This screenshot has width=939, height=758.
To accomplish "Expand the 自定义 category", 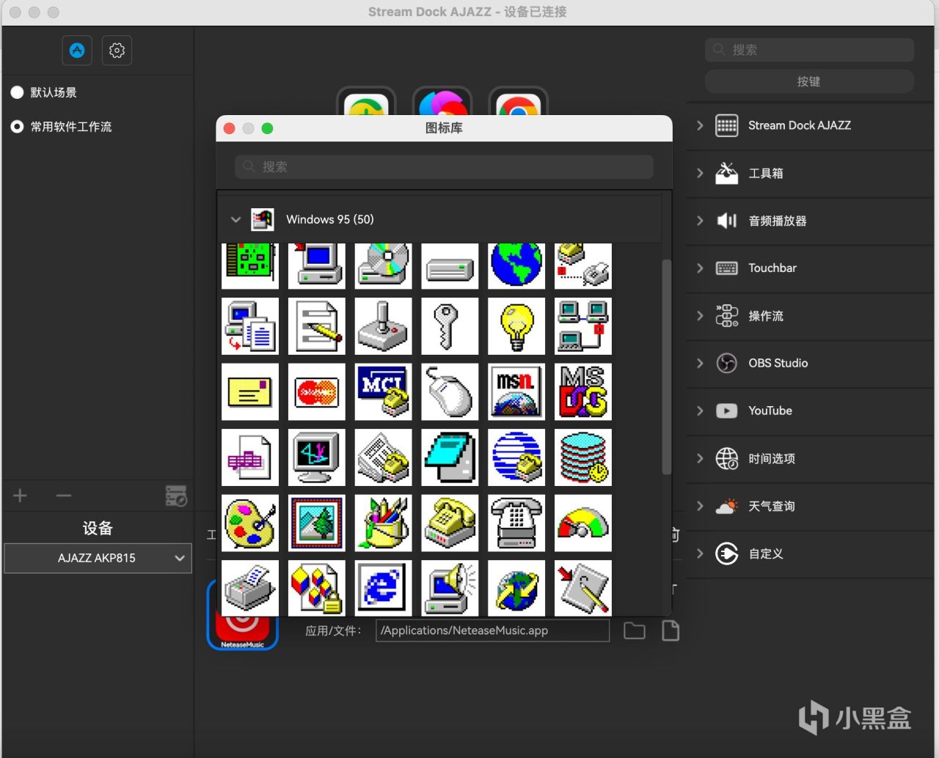I will coord(700,553).
